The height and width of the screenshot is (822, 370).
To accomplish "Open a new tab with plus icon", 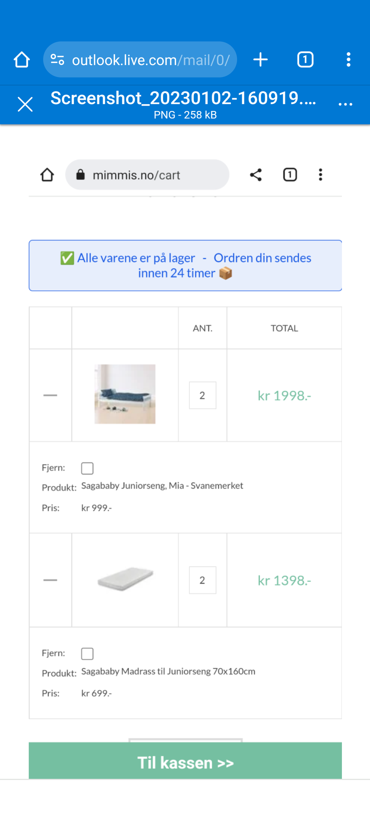I will pyautogui.click(x=261, y=60).
